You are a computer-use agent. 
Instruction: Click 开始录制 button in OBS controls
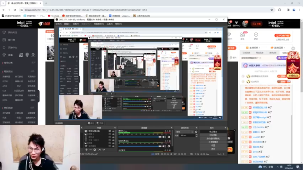[213, 135]
